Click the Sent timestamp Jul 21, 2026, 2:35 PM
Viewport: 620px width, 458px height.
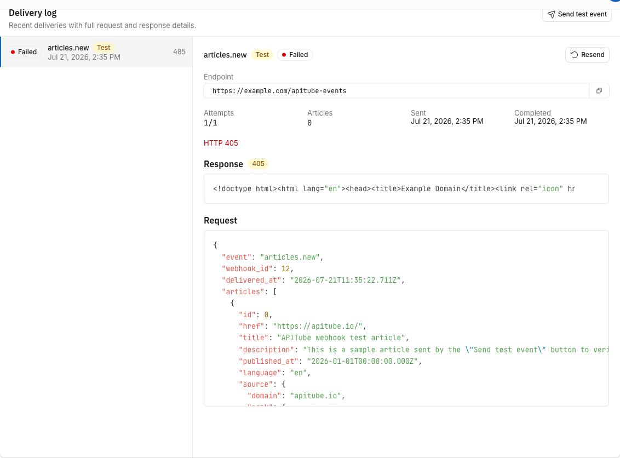click(x=447, y=122)
